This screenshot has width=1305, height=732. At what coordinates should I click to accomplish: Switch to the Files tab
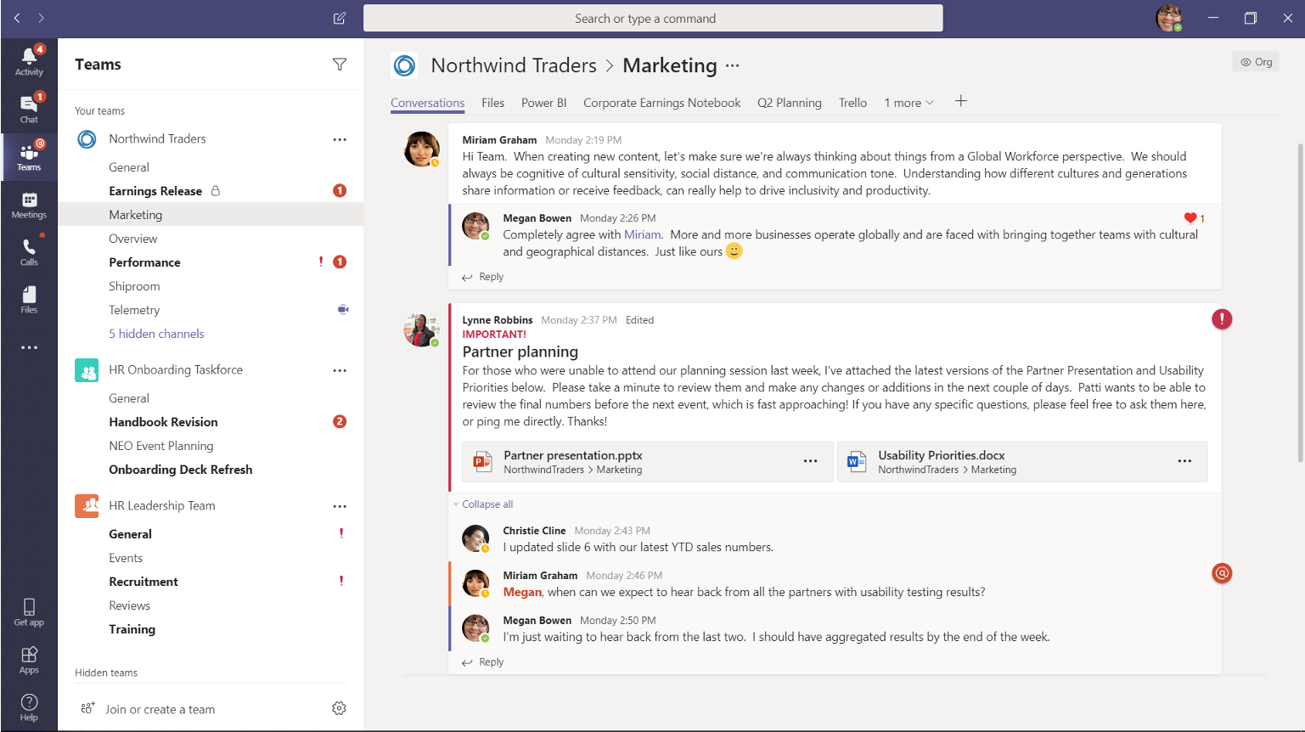coord(492,103)
